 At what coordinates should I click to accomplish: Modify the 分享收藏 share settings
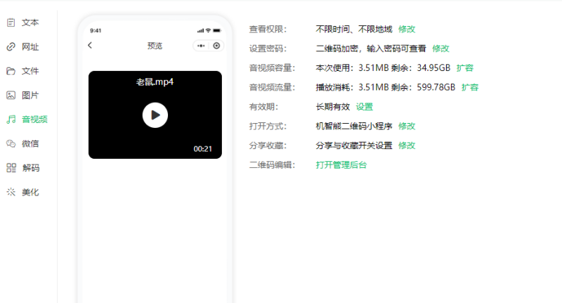pyautogui.click(x=407, y=146)
